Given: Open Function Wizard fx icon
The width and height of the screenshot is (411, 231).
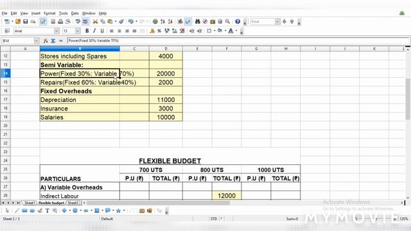Looking at the screenshot, I should [46, 41].
